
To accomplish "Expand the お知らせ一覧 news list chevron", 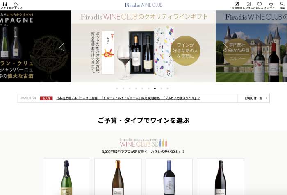I will pyautogui.click(x=266, y=98).
